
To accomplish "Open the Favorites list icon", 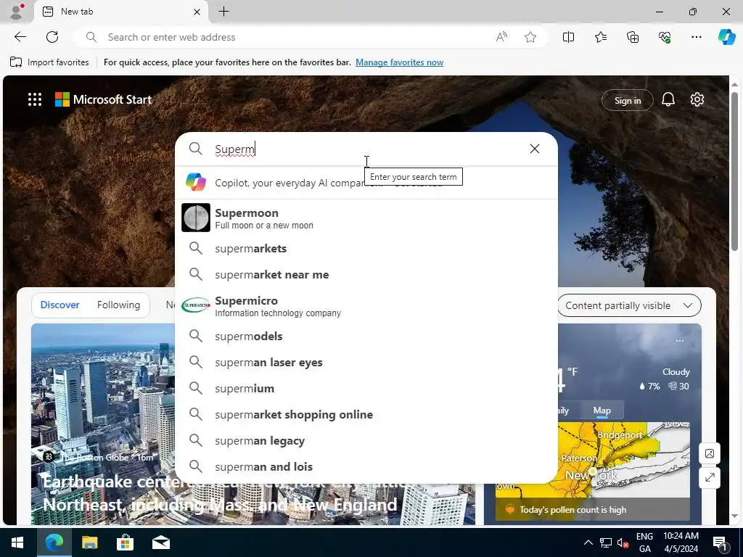I will coord(600,37).
